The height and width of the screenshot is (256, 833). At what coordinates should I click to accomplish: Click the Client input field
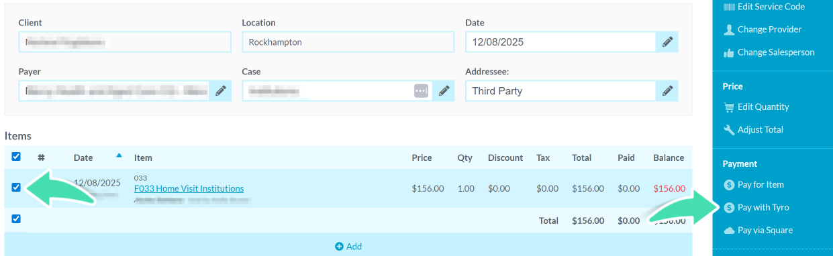[x=125, y=42]
